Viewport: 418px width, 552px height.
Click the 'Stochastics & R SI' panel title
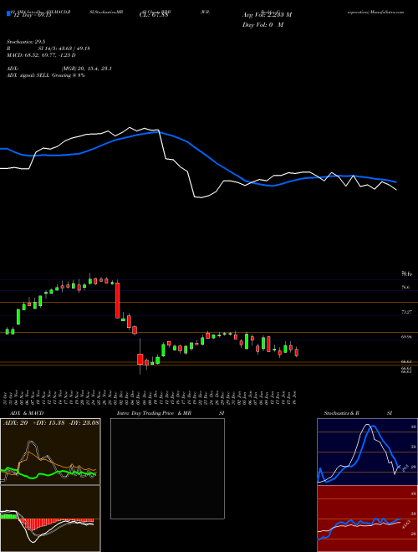click(x=358, y=413)
